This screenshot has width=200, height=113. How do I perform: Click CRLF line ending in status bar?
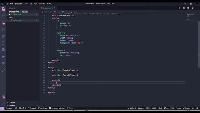(x=154, y=108)
